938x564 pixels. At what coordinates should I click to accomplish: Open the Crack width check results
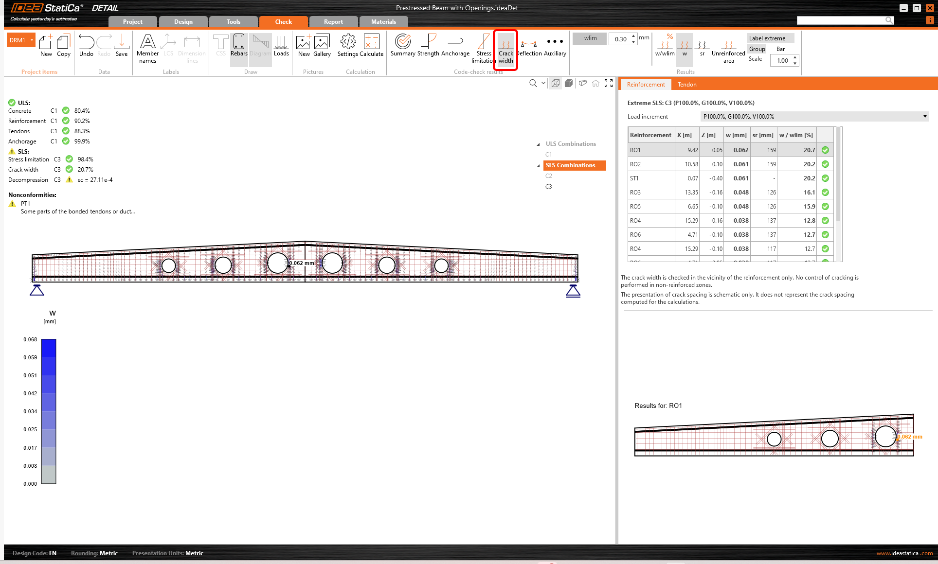505,50
